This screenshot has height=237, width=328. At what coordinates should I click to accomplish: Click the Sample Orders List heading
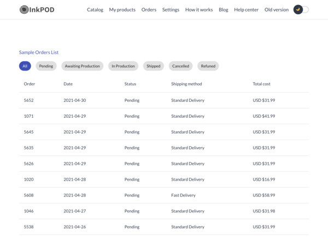(39, 53)
